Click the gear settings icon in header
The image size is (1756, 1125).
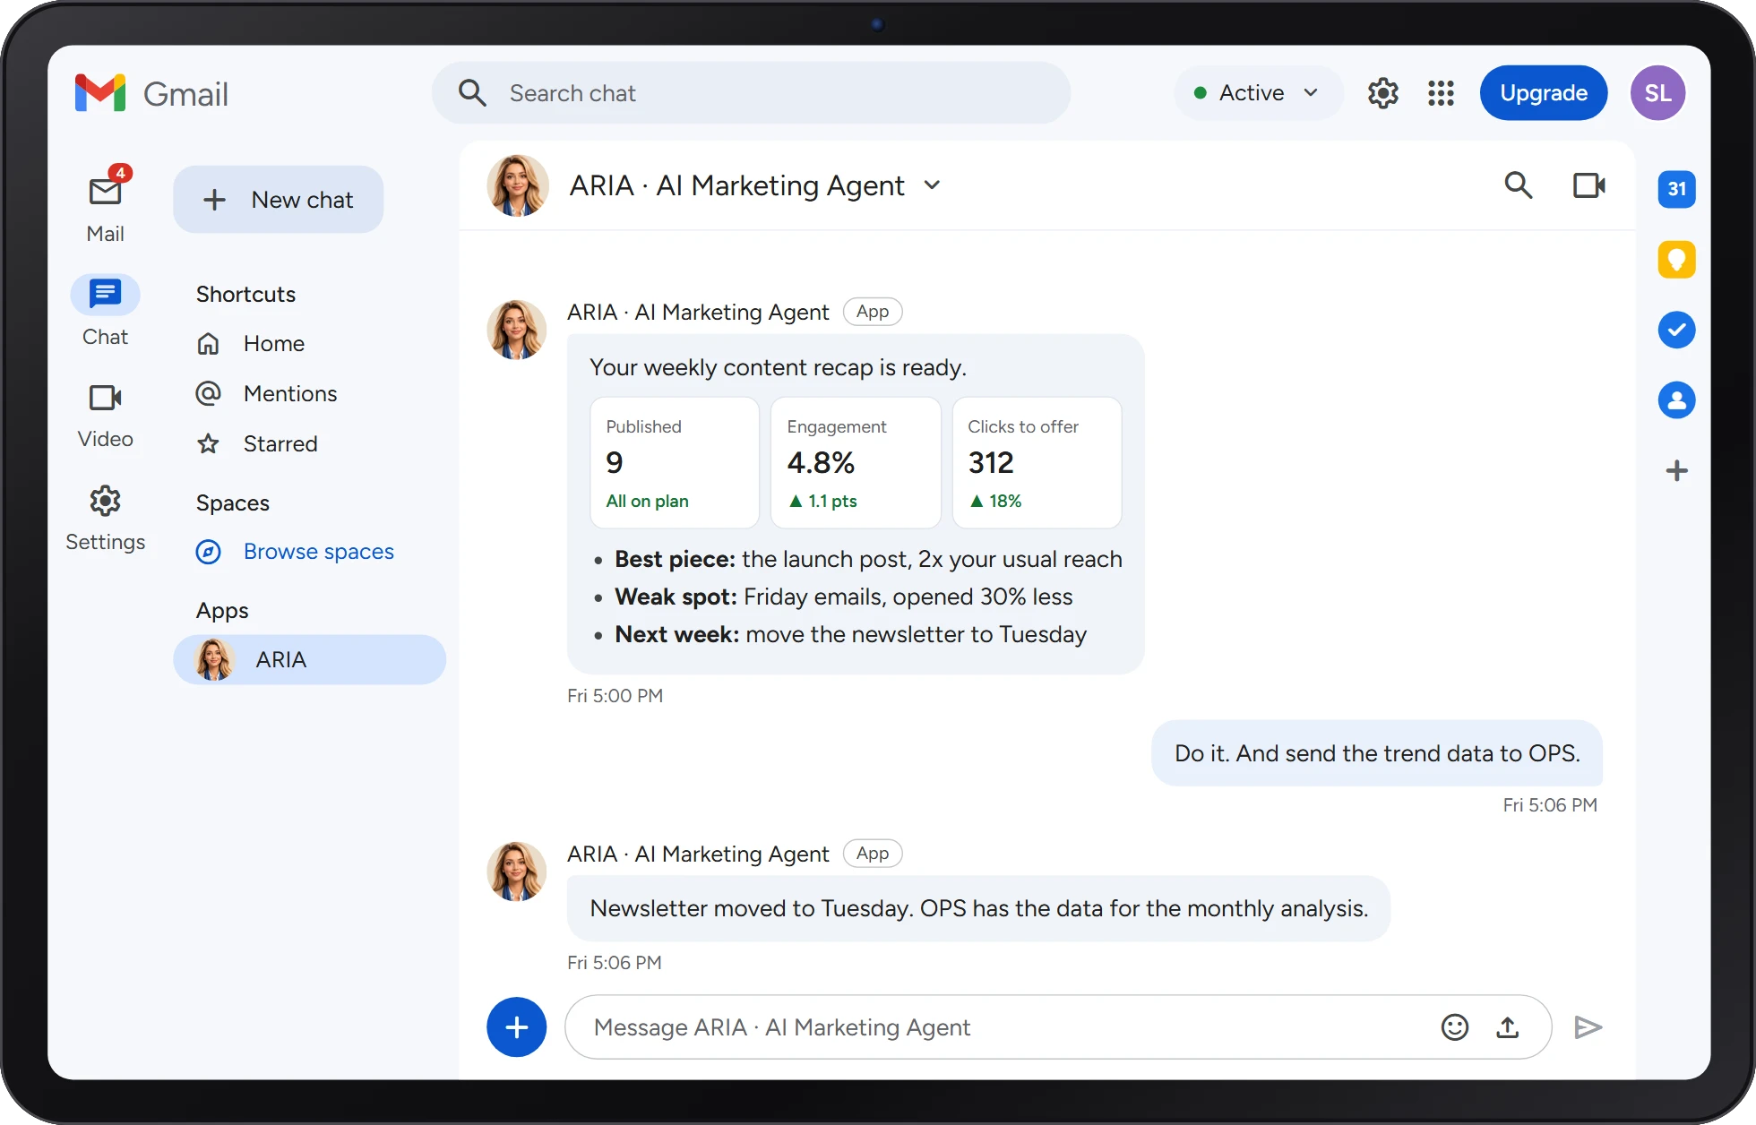click(1382, 93)
